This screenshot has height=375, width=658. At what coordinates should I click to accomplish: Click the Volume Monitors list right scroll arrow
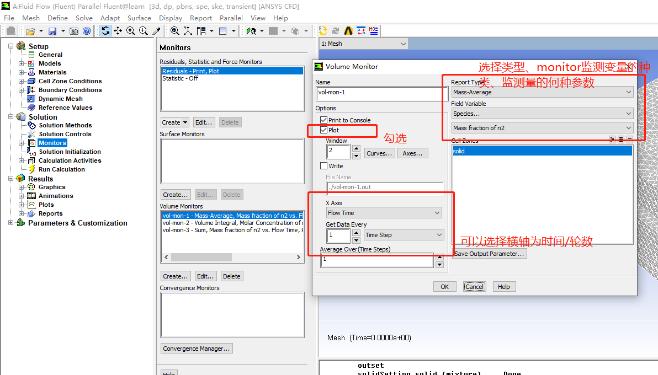coord(299,257)
